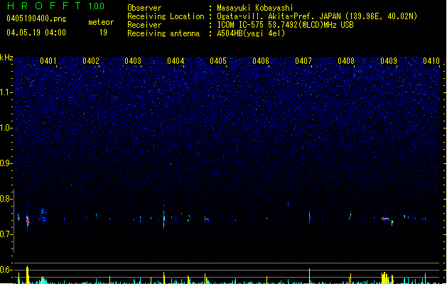Click the 0.8 kHz axis label

(6, 199)
